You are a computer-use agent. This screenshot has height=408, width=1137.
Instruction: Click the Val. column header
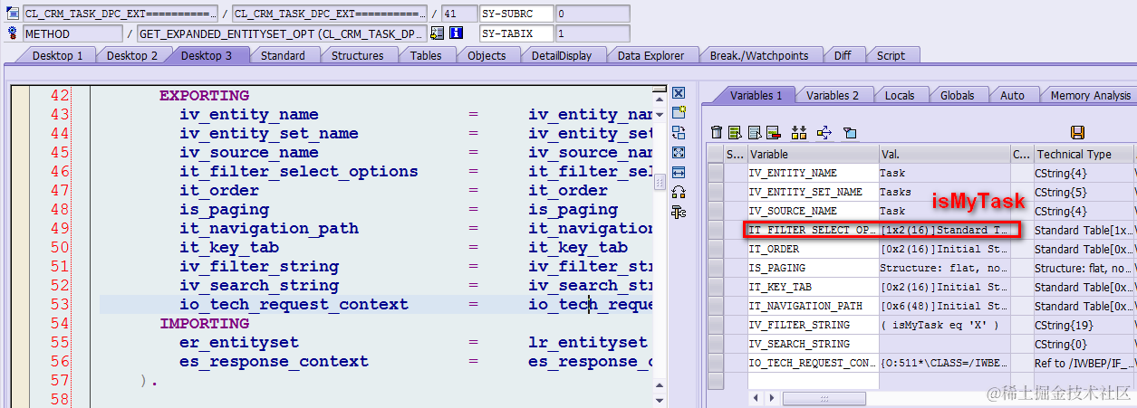coord(944,154)
